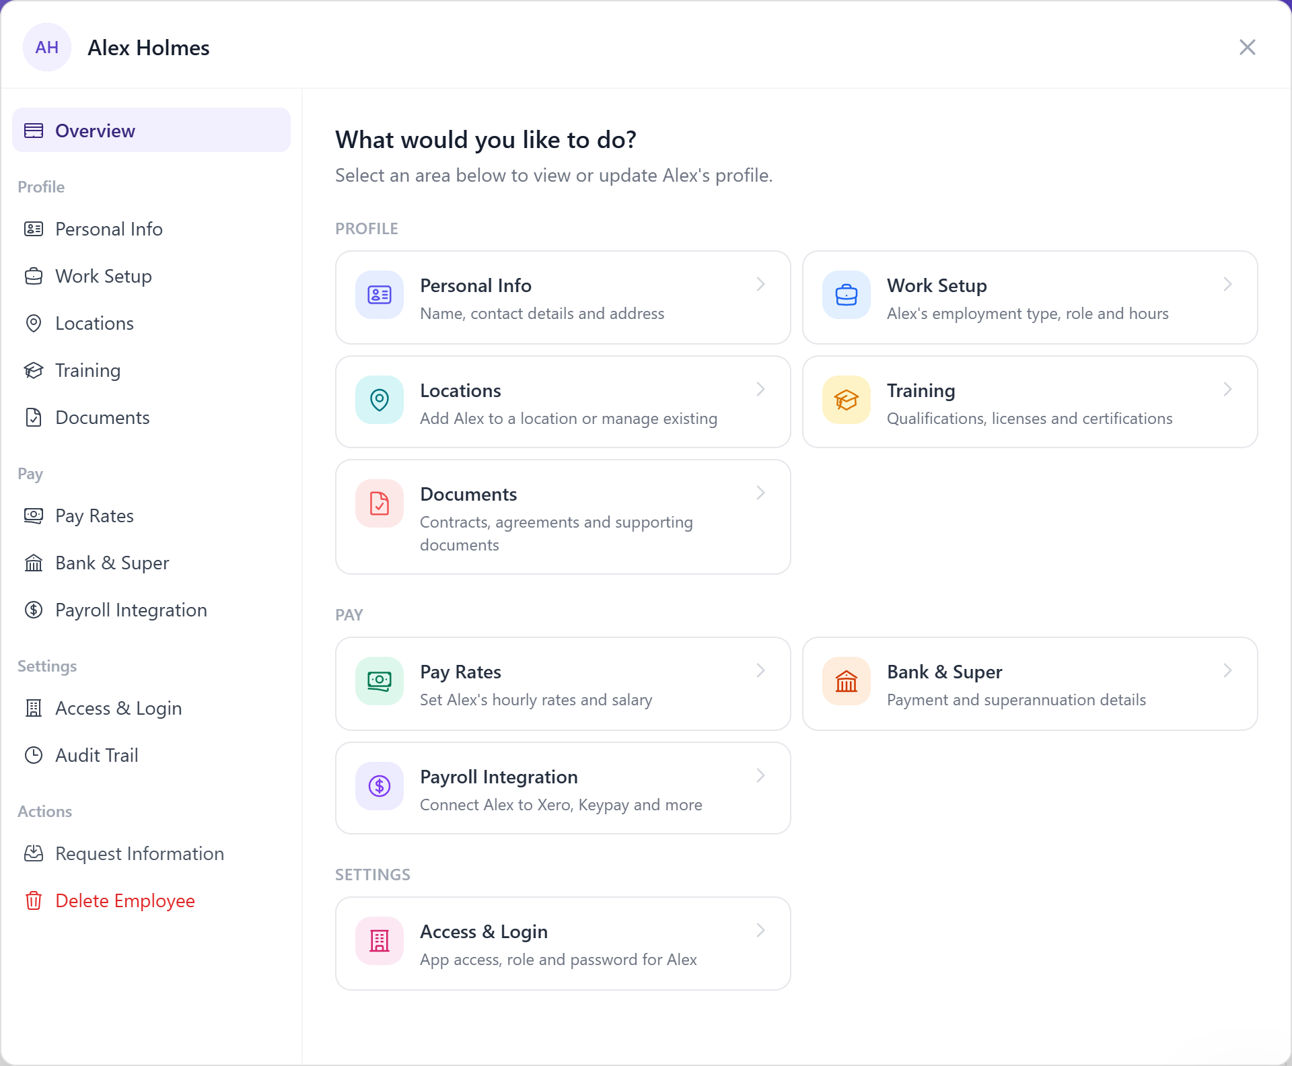
Task: Select Bank & Super sidebar item
Action: (151, 563)
